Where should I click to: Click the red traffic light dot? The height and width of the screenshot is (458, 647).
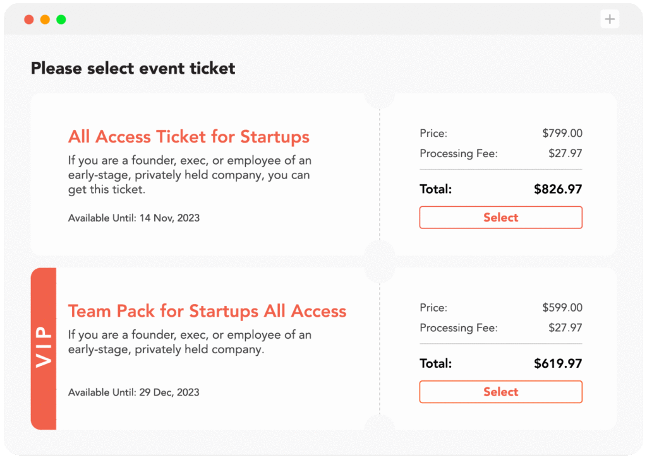[x=29, y=19]
